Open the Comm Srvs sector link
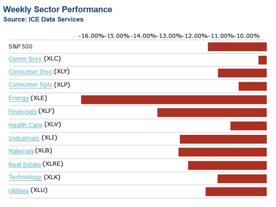Image resolution: width=276 pixels, height=207 pixels. (25, 59)
